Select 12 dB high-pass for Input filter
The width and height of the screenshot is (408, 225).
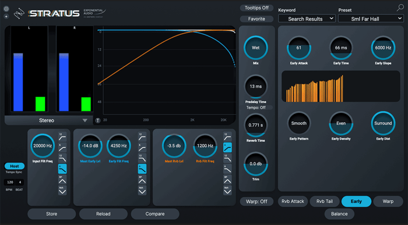pyautogui.click(x=62, y=137)
